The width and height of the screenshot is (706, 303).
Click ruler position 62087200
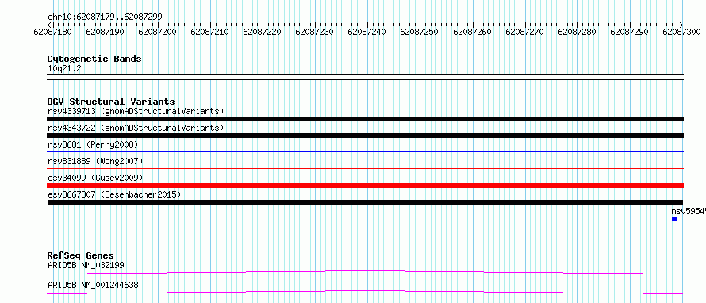[158, 32]
